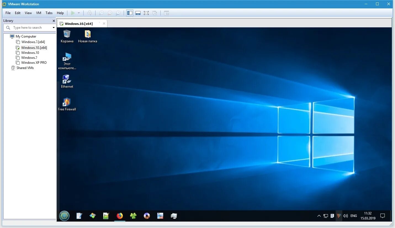Close the Windows.10.[x64] tab

point(104,23)
